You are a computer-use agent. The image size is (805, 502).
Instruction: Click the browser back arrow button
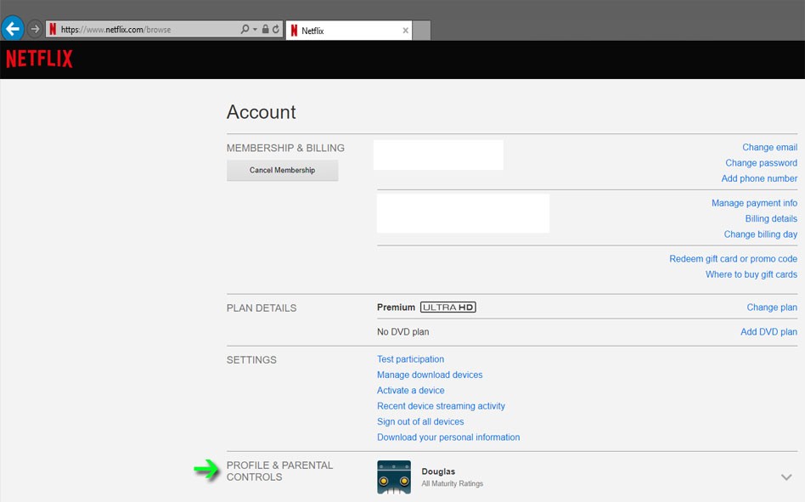pyautogui.click(x=12, y=29)
